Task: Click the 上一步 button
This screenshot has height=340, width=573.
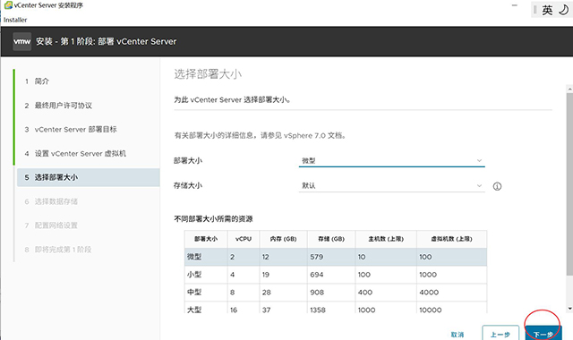Action: click(x=500, y=334)
